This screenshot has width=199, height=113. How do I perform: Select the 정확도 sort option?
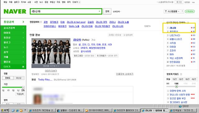pyautogui.click(x=8, y=78)
